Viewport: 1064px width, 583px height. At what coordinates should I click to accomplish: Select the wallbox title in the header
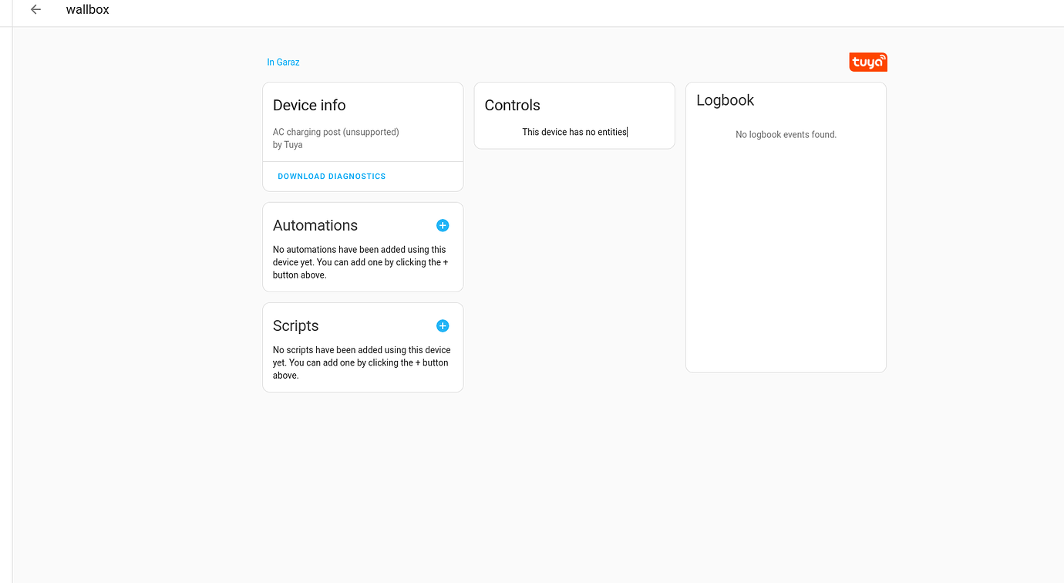(x=87, y=9)
